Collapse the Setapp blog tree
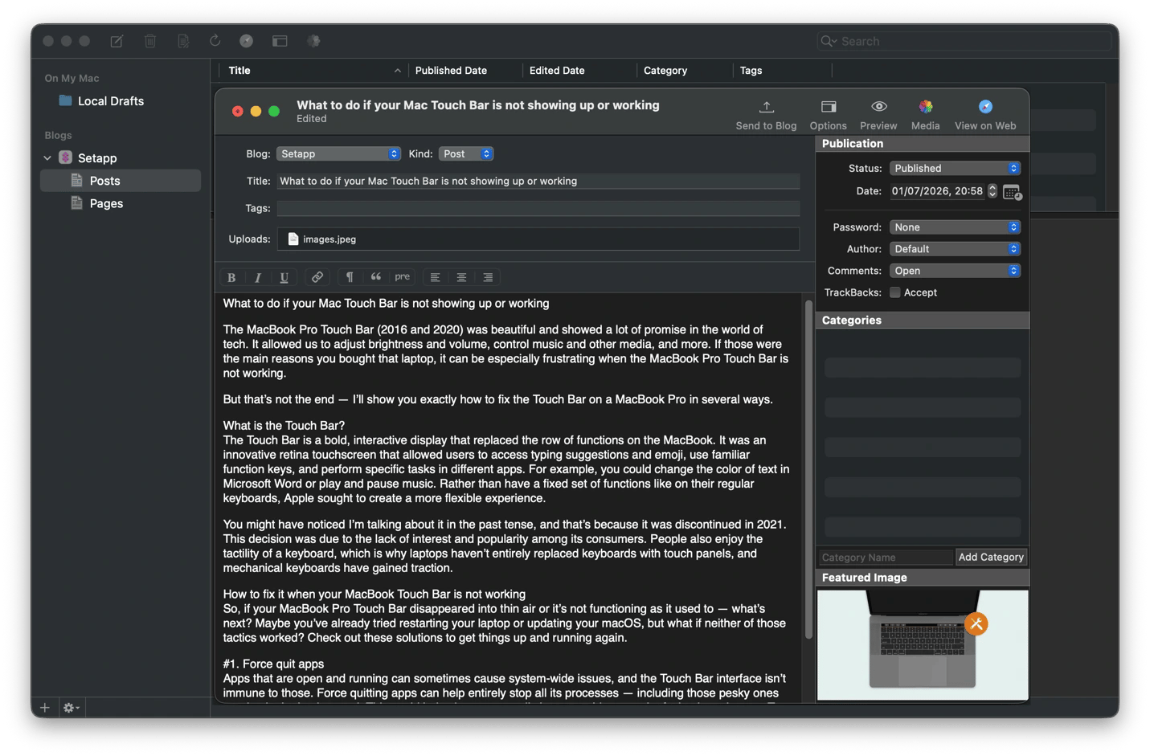 pos(47,158)
